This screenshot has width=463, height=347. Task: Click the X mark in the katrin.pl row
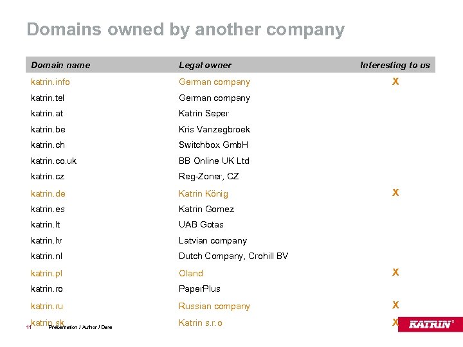click(395, 272)
